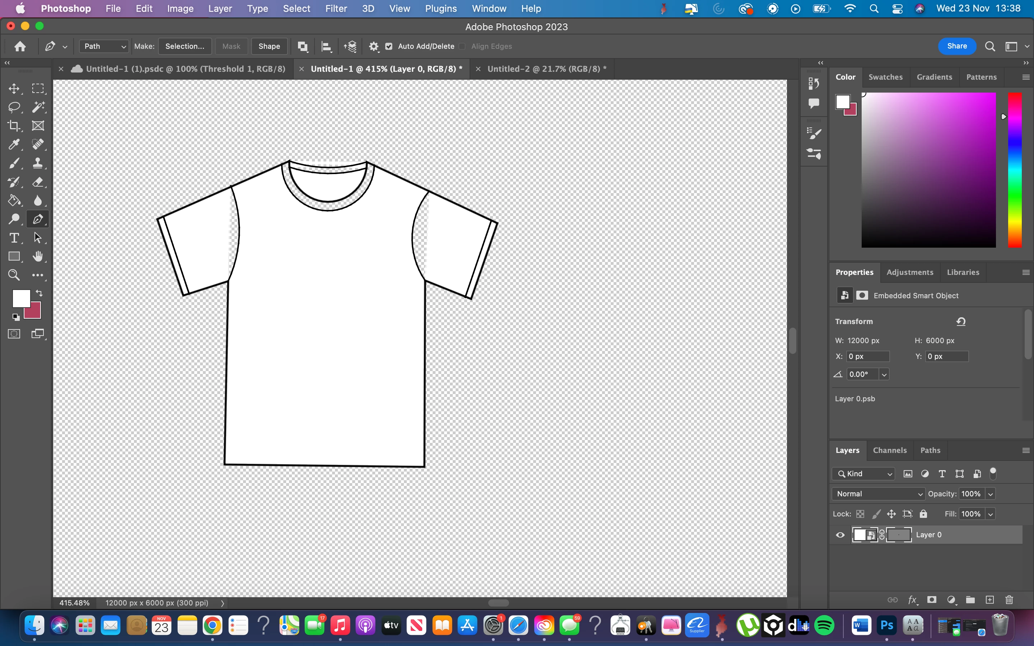Viewport: 1034px width, 646px height.
Task: Select the Crop tool
Action: (x=14, y=126)
